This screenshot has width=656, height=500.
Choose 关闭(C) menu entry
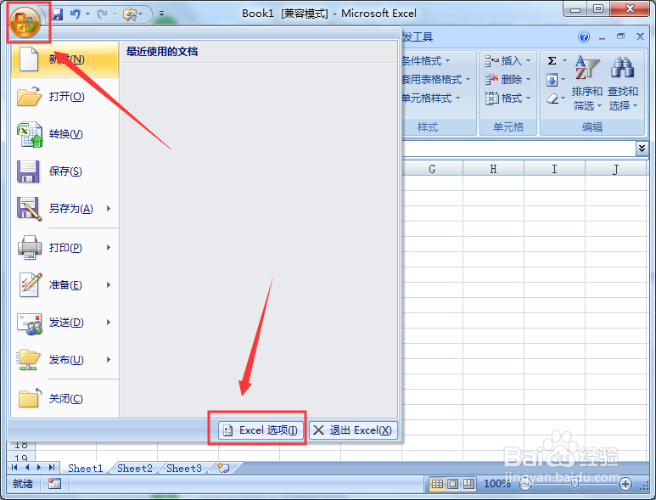64,399
